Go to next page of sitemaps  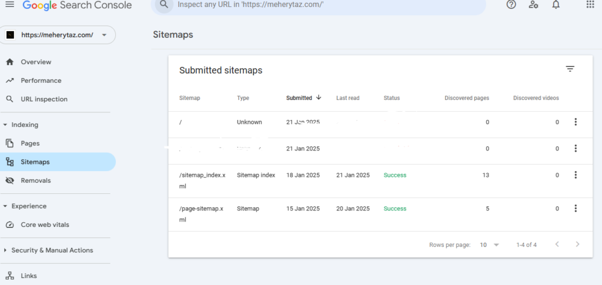pos(577,244)
